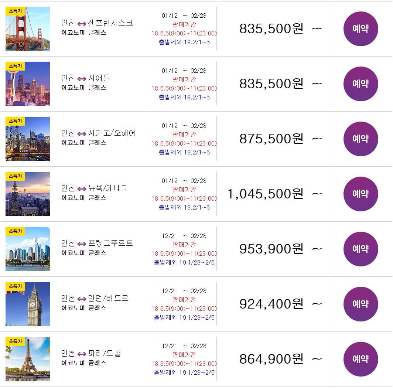Click the 예약 button for 샌프란시스코 flight
This screenshot has width=393, height=388.
pyautogui.click(x=360, y=29)
